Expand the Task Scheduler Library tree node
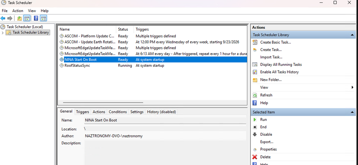 tap(2, 33)
